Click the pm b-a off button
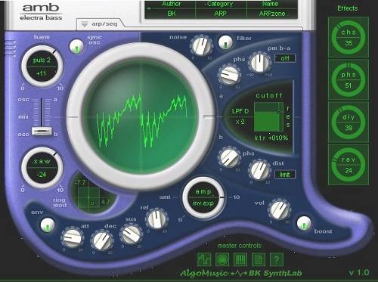Screen dimensions: 378x282 click(285, 58)
